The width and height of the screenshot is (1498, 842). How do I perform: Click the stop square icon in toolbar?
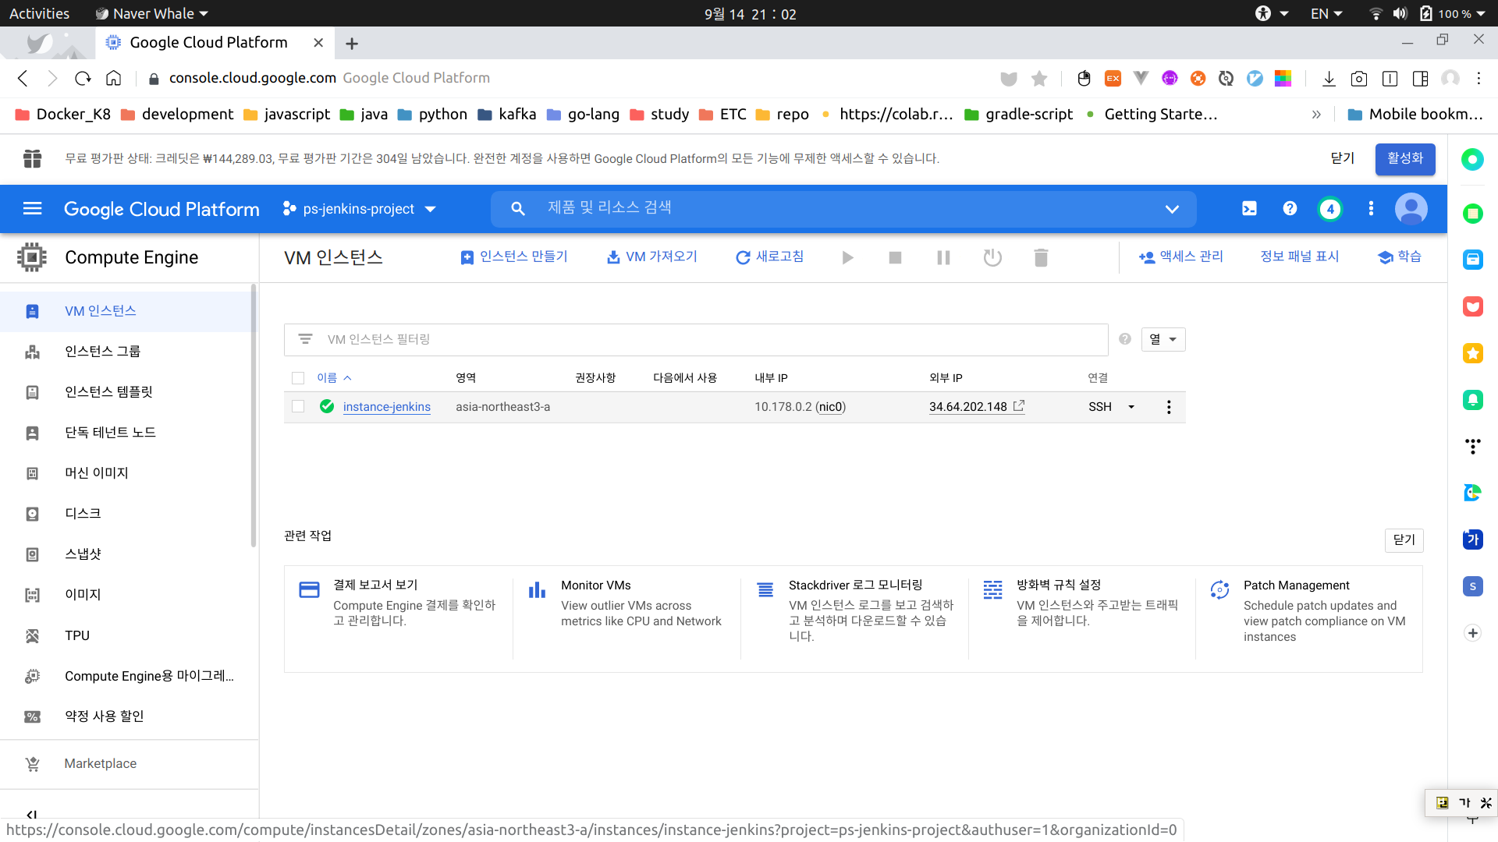(895, 257)
